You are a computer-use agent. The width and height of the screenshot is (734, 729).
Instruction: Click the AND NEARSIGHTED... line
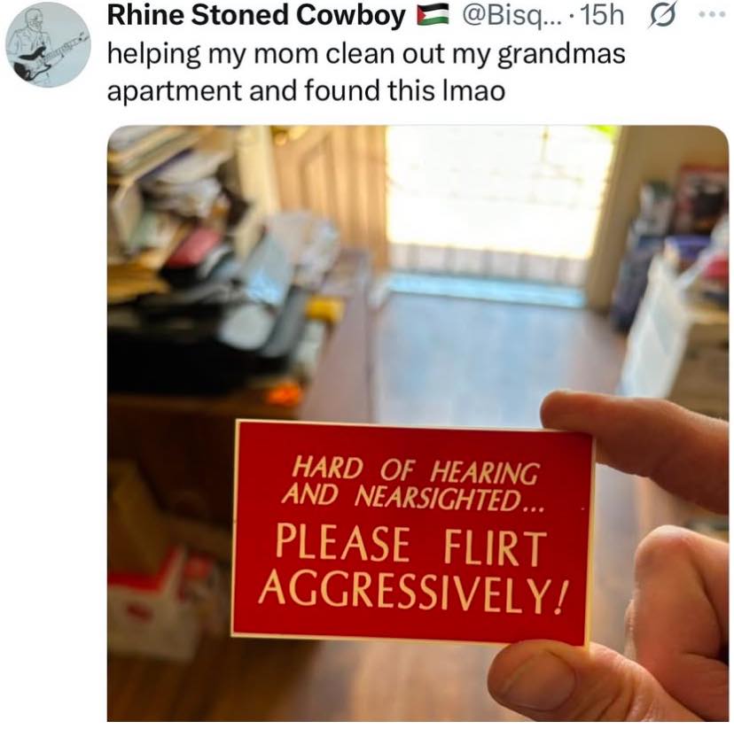[411, 498]
